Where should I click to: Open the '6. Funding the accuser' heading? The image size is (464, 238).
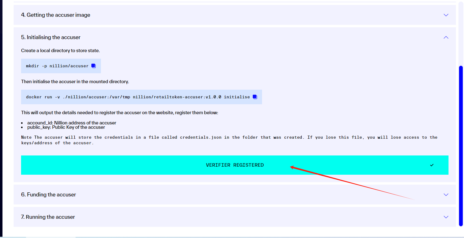48,195
